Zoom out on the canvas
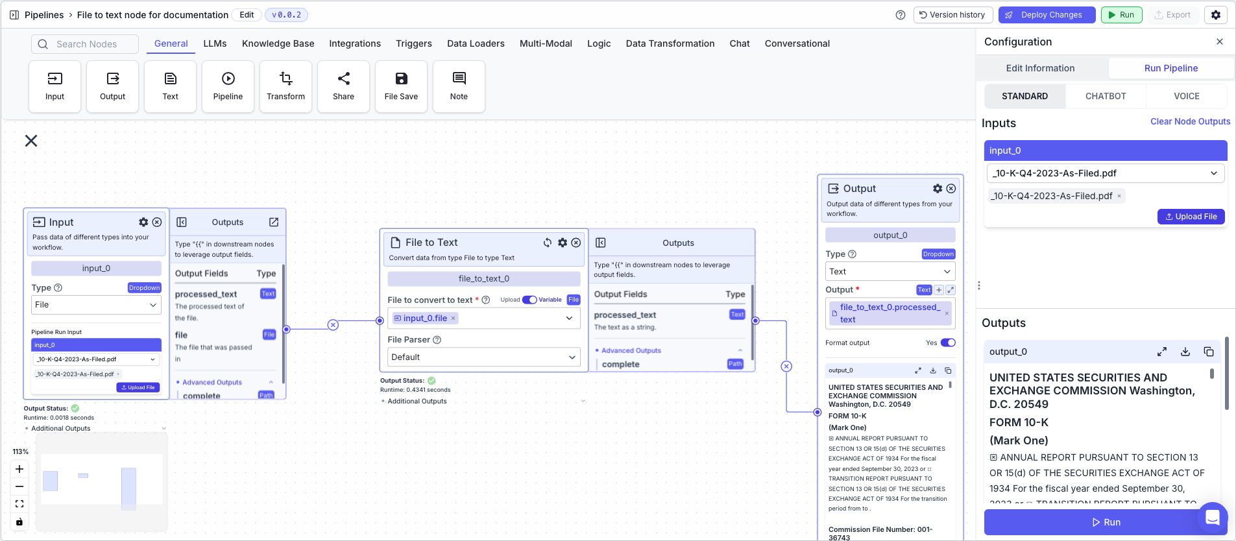 point(19,487)
